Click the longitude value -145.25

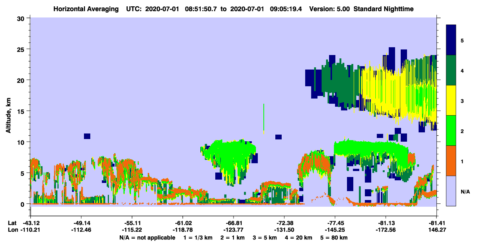pyautogui.click(x=335, y=230)
